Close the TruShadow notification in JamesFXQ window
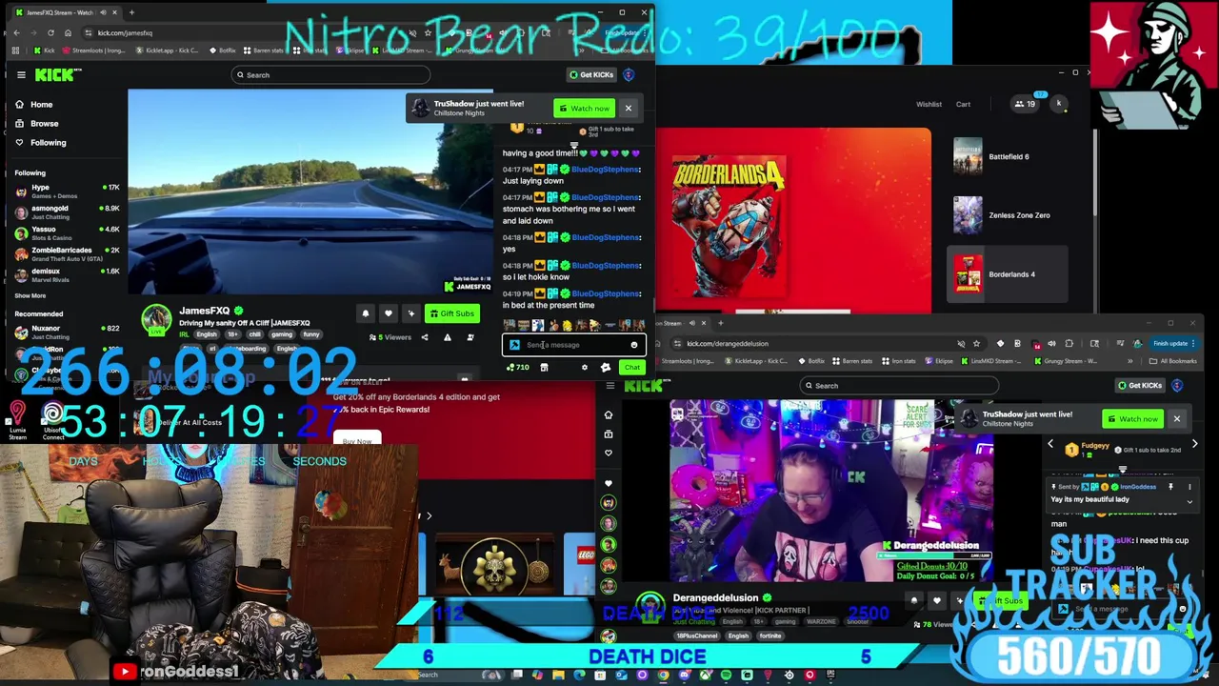The image size is (1219, 686). tap(629, 109)
